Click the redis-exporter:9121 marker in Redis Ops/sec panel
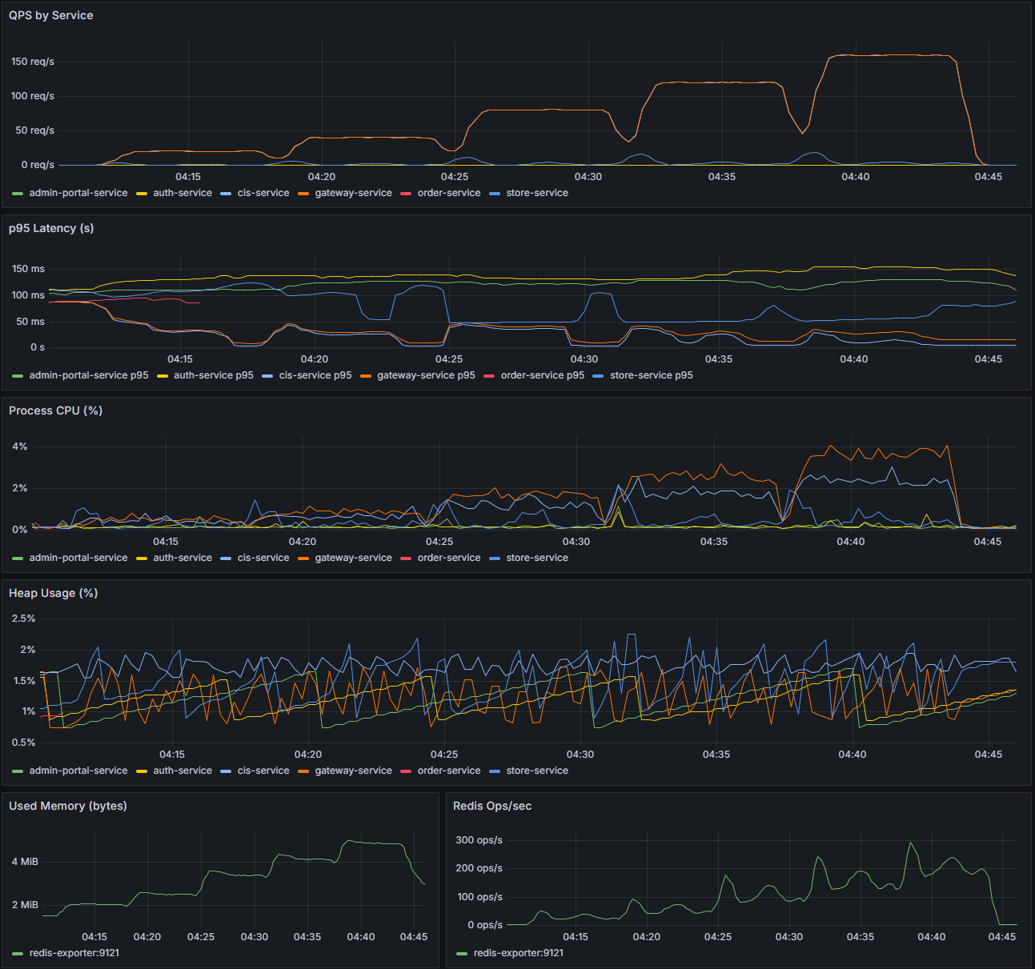 pos(460,953)
